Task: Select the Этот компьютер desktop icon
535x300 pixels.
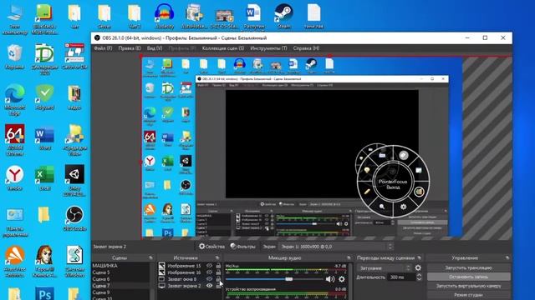Action: [x=15, y=19]
